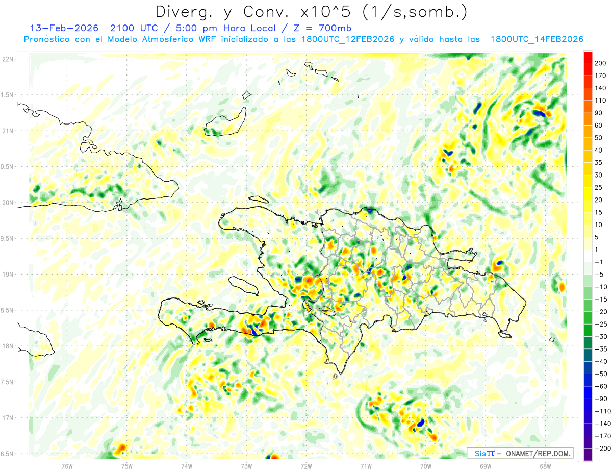This screenshot has height=473, width=612.
Task: Click the '-40' colorbar value
Action: pyautogui.click(x=601, y=362)
